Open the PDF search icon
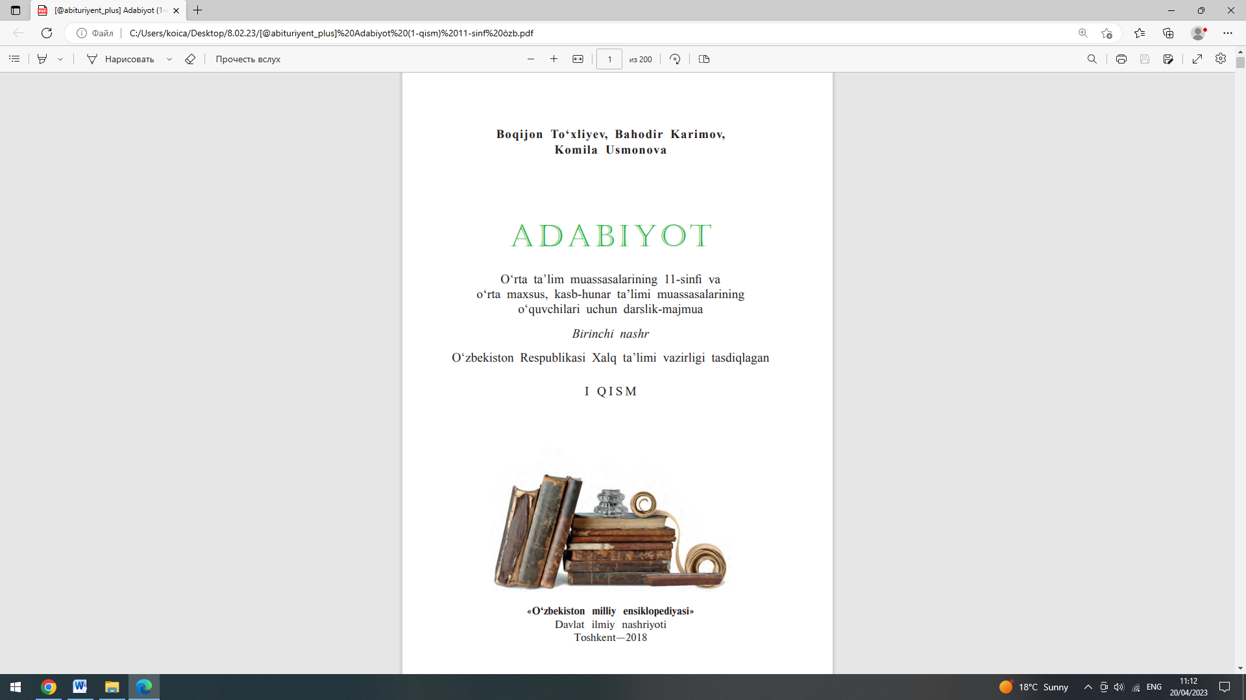 [1093, 59]
